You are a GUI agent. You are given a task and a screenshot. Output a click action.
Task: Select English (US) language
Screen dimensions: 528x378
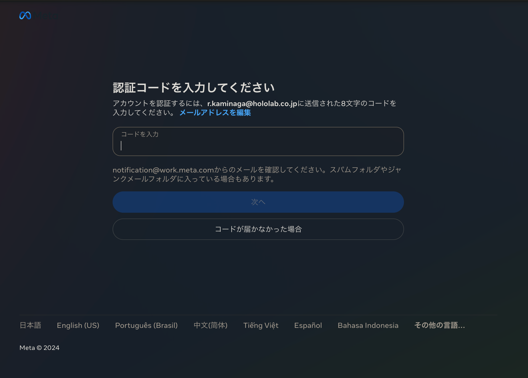[x=78, y=325]
